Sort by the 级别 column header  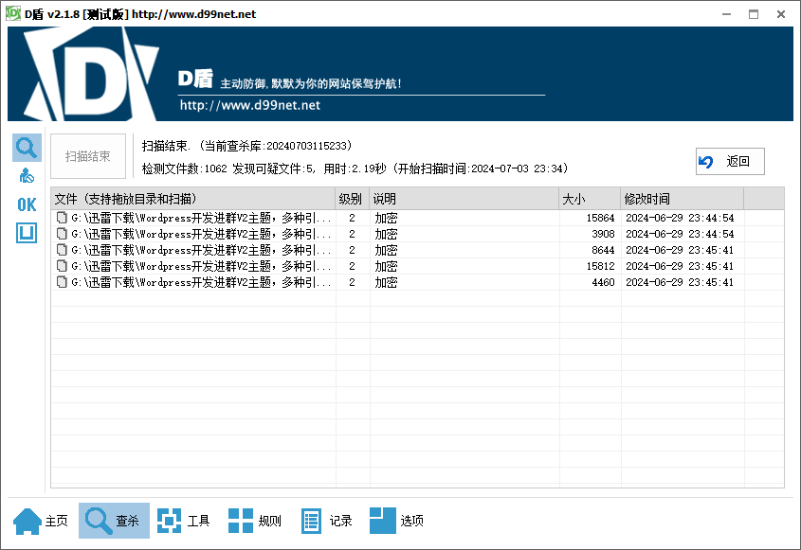(352, 199)
